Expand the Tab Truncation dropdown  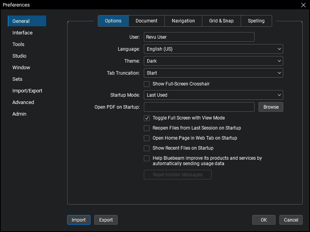213,73
